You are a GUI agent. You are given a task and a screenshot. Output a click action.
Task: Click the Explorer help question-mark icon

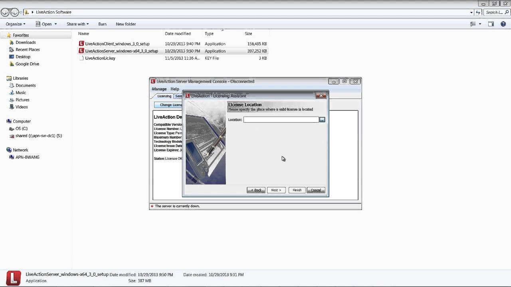click(503, 24)
